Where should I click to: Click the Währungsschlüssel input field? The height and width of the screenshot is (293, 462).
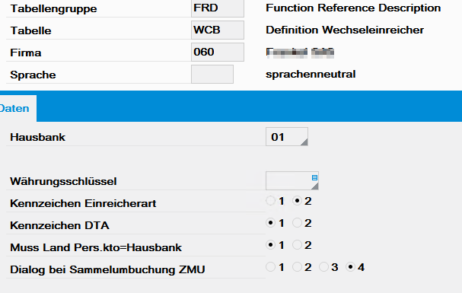[x=292, y=181]
